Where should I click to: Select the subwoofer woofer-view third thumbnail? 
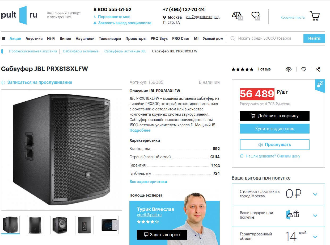pos(60,225)
